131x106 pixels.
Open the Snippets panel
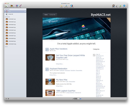click(x=61, y=6)
